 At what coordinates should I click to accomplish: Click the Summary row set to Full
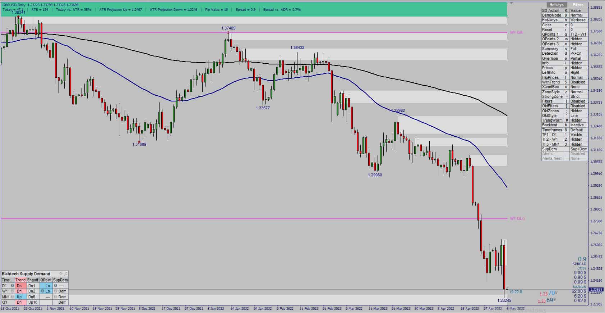[564, 49]
